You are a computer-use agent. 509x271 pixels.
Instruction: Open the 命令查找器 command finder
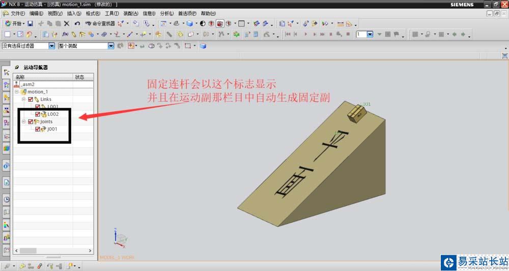coord(100,23)
